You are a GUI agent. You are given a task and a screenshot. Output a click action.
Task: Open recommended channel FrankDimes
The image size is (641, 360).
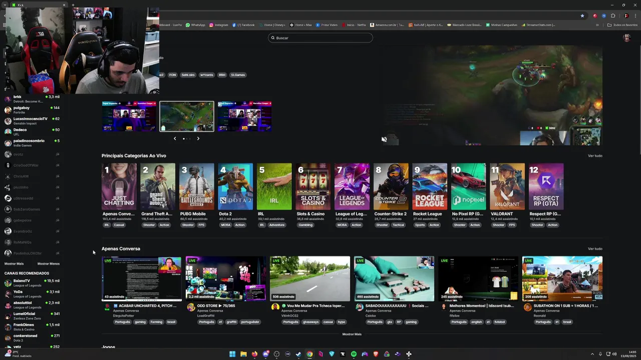click(32, 327)
